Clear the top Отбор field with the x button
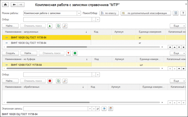 (98, 20)
